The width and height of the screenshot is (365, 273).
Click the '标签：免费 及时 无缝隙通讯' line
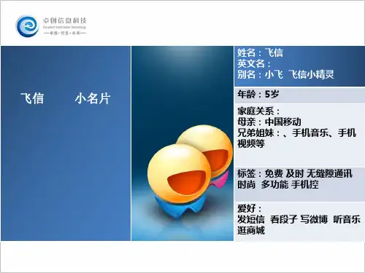(x=295, y=173)
